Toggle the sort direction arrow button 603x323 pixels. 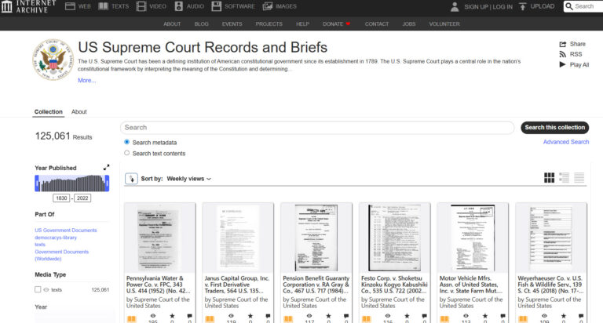point(132,179)
